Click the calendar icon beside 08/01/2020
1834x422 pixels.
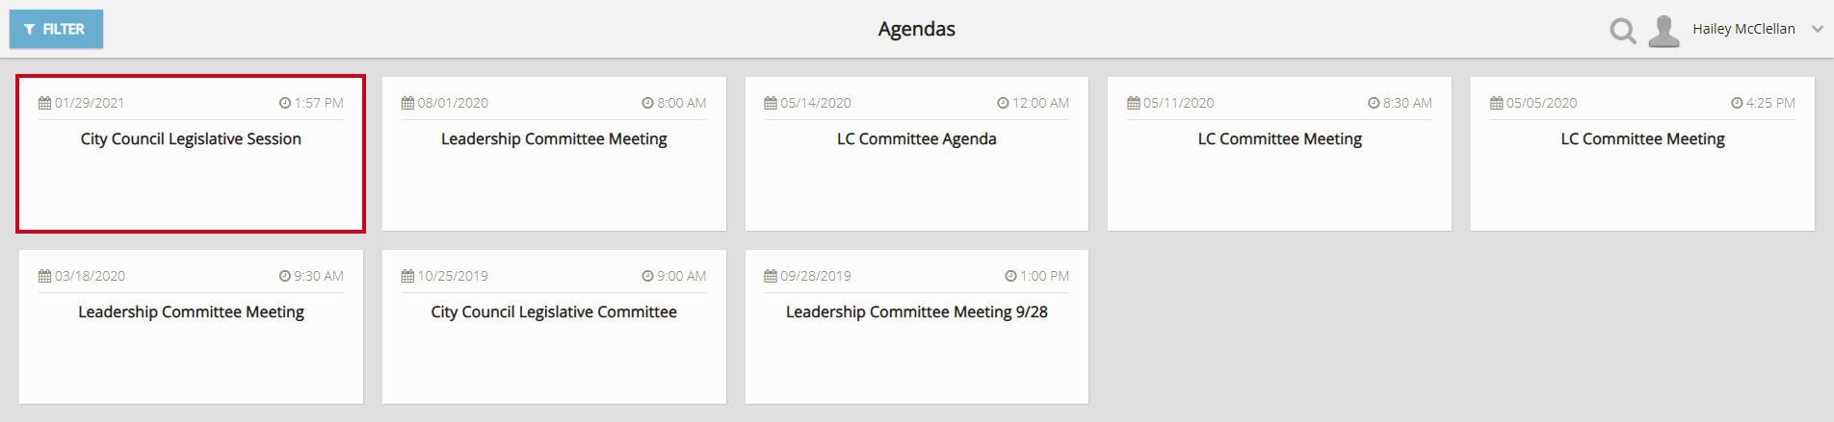point(407,103)
